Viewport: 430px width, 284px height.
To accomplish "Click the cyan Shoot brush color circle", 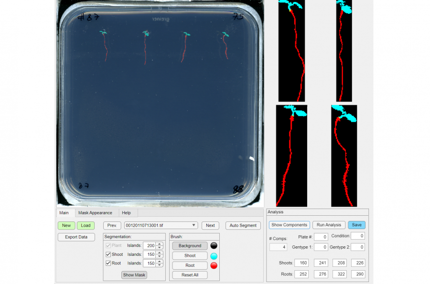I will (214, 256).
